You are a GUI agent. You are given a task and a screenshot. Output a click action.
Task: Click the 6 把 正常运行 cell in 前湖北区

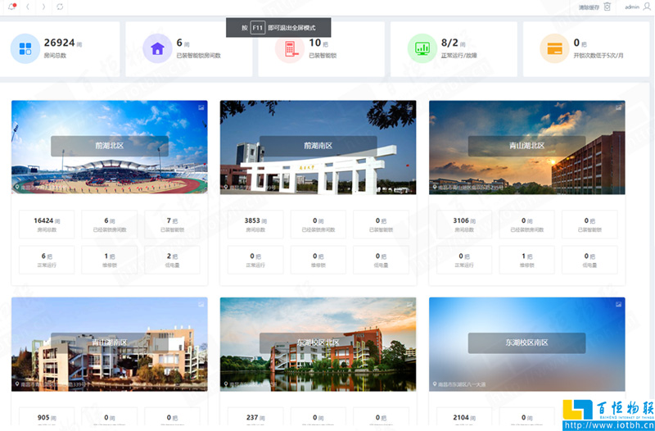click(x=47, y=260)
